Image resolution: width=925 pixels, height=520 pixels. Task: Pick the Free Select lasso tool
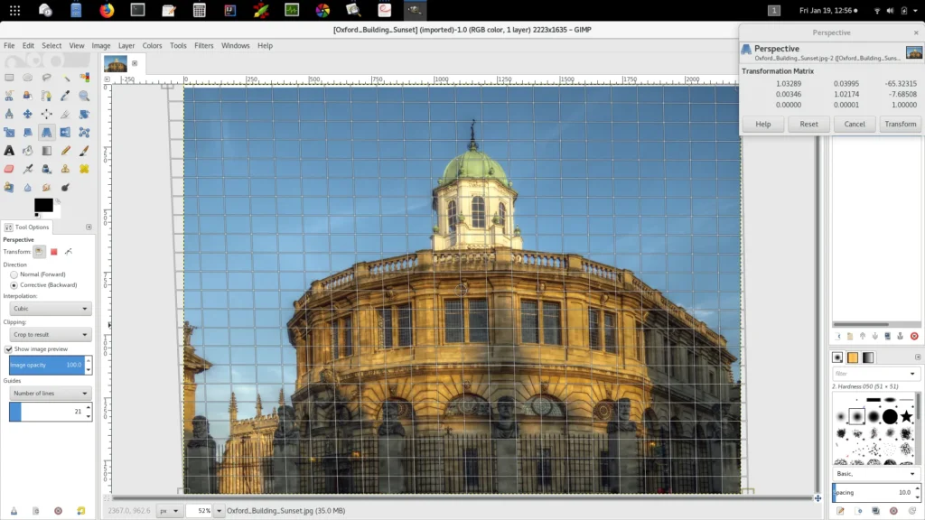pyautogui.click(x=47, y=78)
